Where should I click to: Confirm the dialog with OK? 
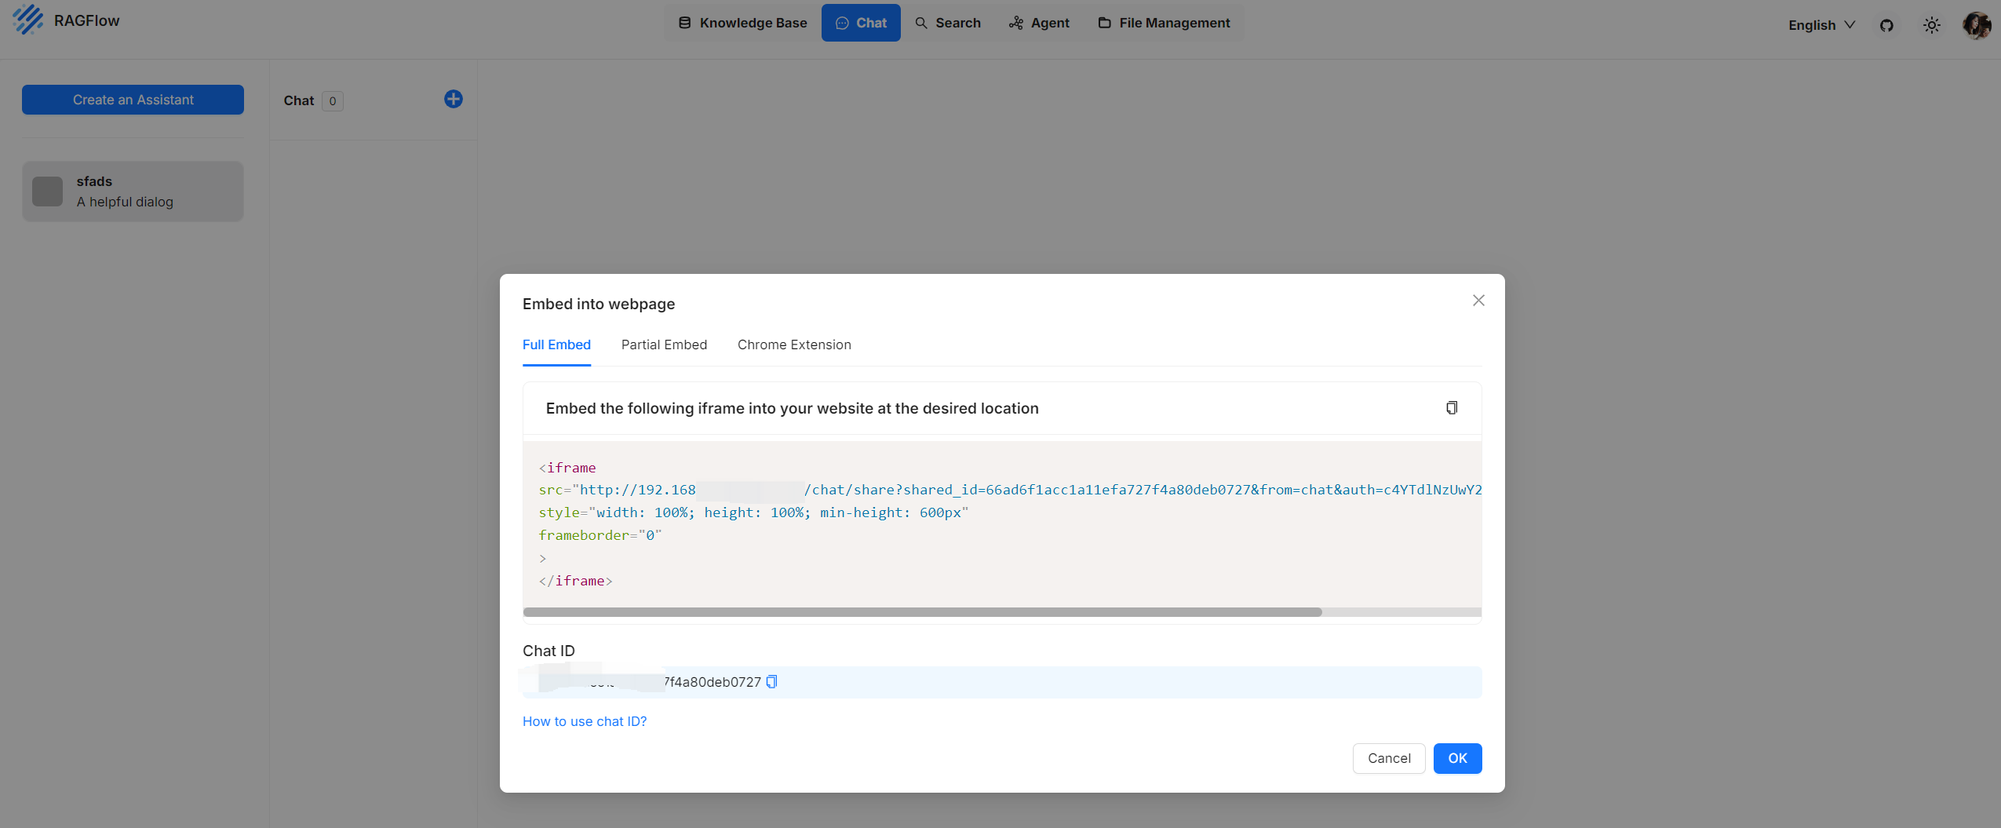pos(1457,758)
